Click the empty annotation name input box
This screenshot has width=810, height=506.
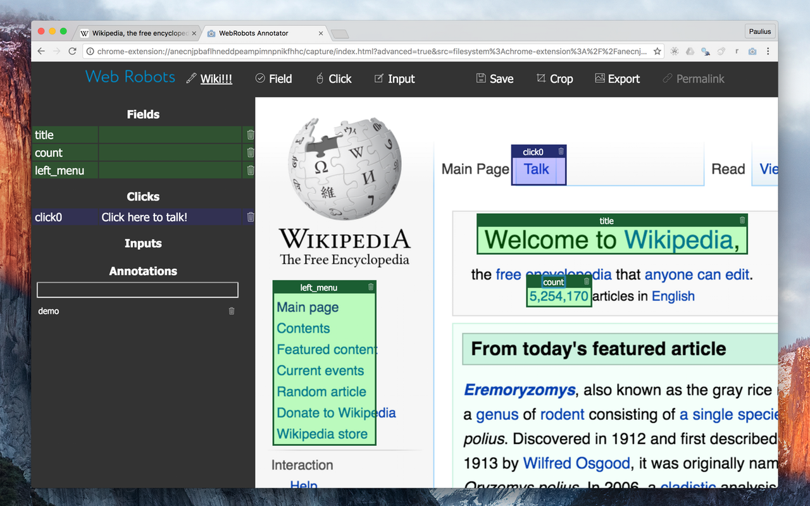pos(137,290)
